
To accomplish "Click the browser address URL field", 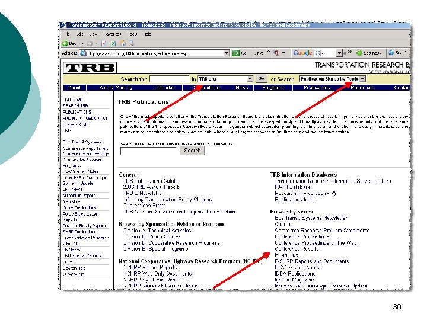I will coord(155,53).
